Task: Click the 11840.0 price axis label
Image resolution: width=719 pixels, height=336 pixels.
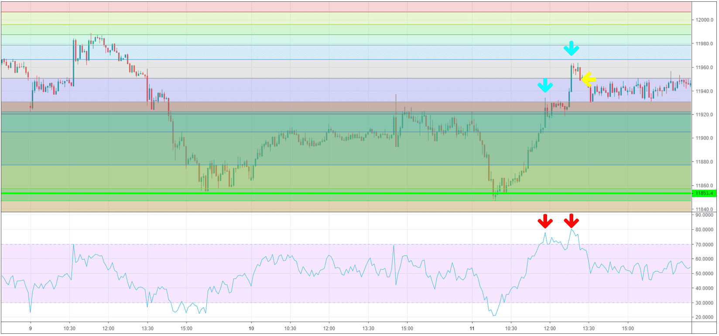Action: point(704,209)
